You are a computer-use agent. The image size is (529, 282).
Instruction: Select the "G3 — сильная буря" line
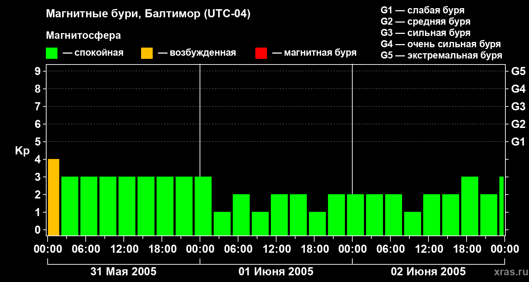pos(426,33)
